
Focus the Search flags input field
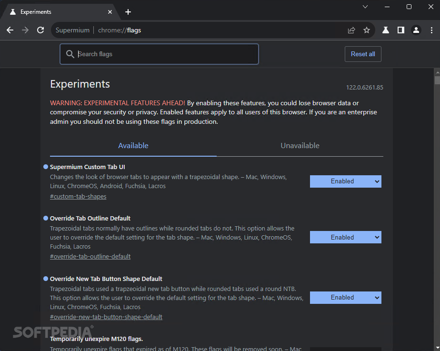tap(159, 54)
